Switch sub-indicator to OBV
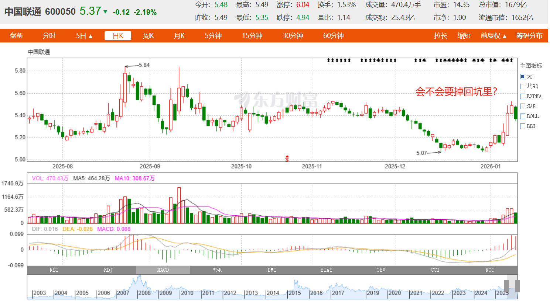550x306 pixels. pos(381,270)
